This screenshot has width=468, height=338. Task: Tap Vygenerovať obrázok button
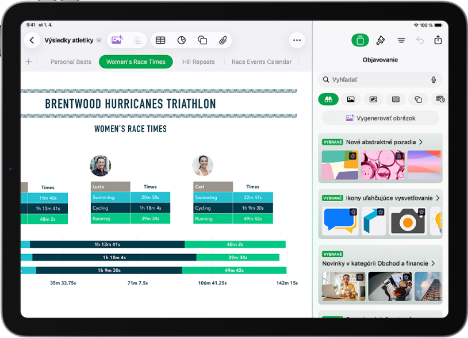click(x=380, y=118)
